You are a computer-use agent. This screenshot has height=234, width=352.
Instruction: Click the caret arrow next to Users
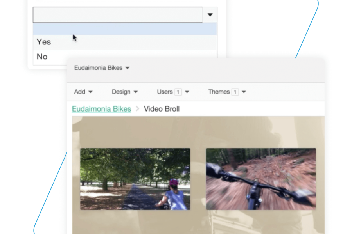pos(187,92)
